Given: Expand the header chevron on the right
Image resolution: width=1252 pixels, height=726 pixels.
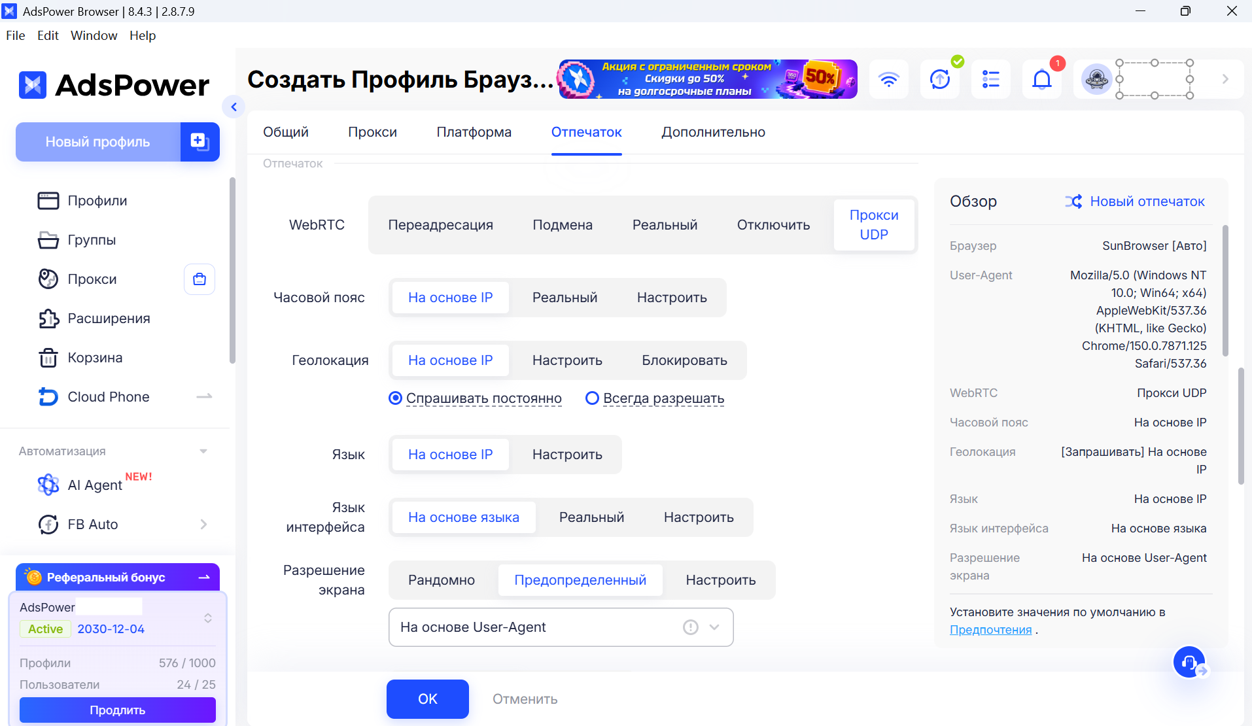Looking at the screenshot, I should coord(1225,79).
